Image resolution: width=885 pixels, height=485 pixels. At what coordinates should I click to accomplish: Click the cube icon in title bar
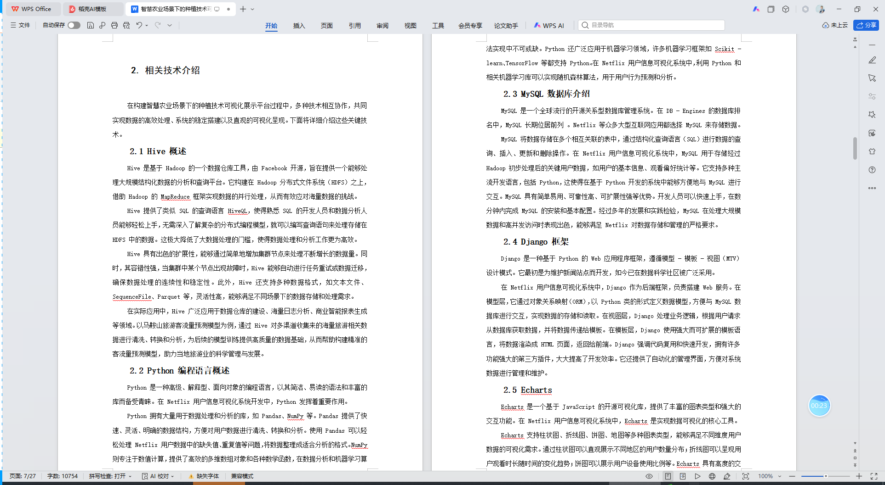point(786,9)
